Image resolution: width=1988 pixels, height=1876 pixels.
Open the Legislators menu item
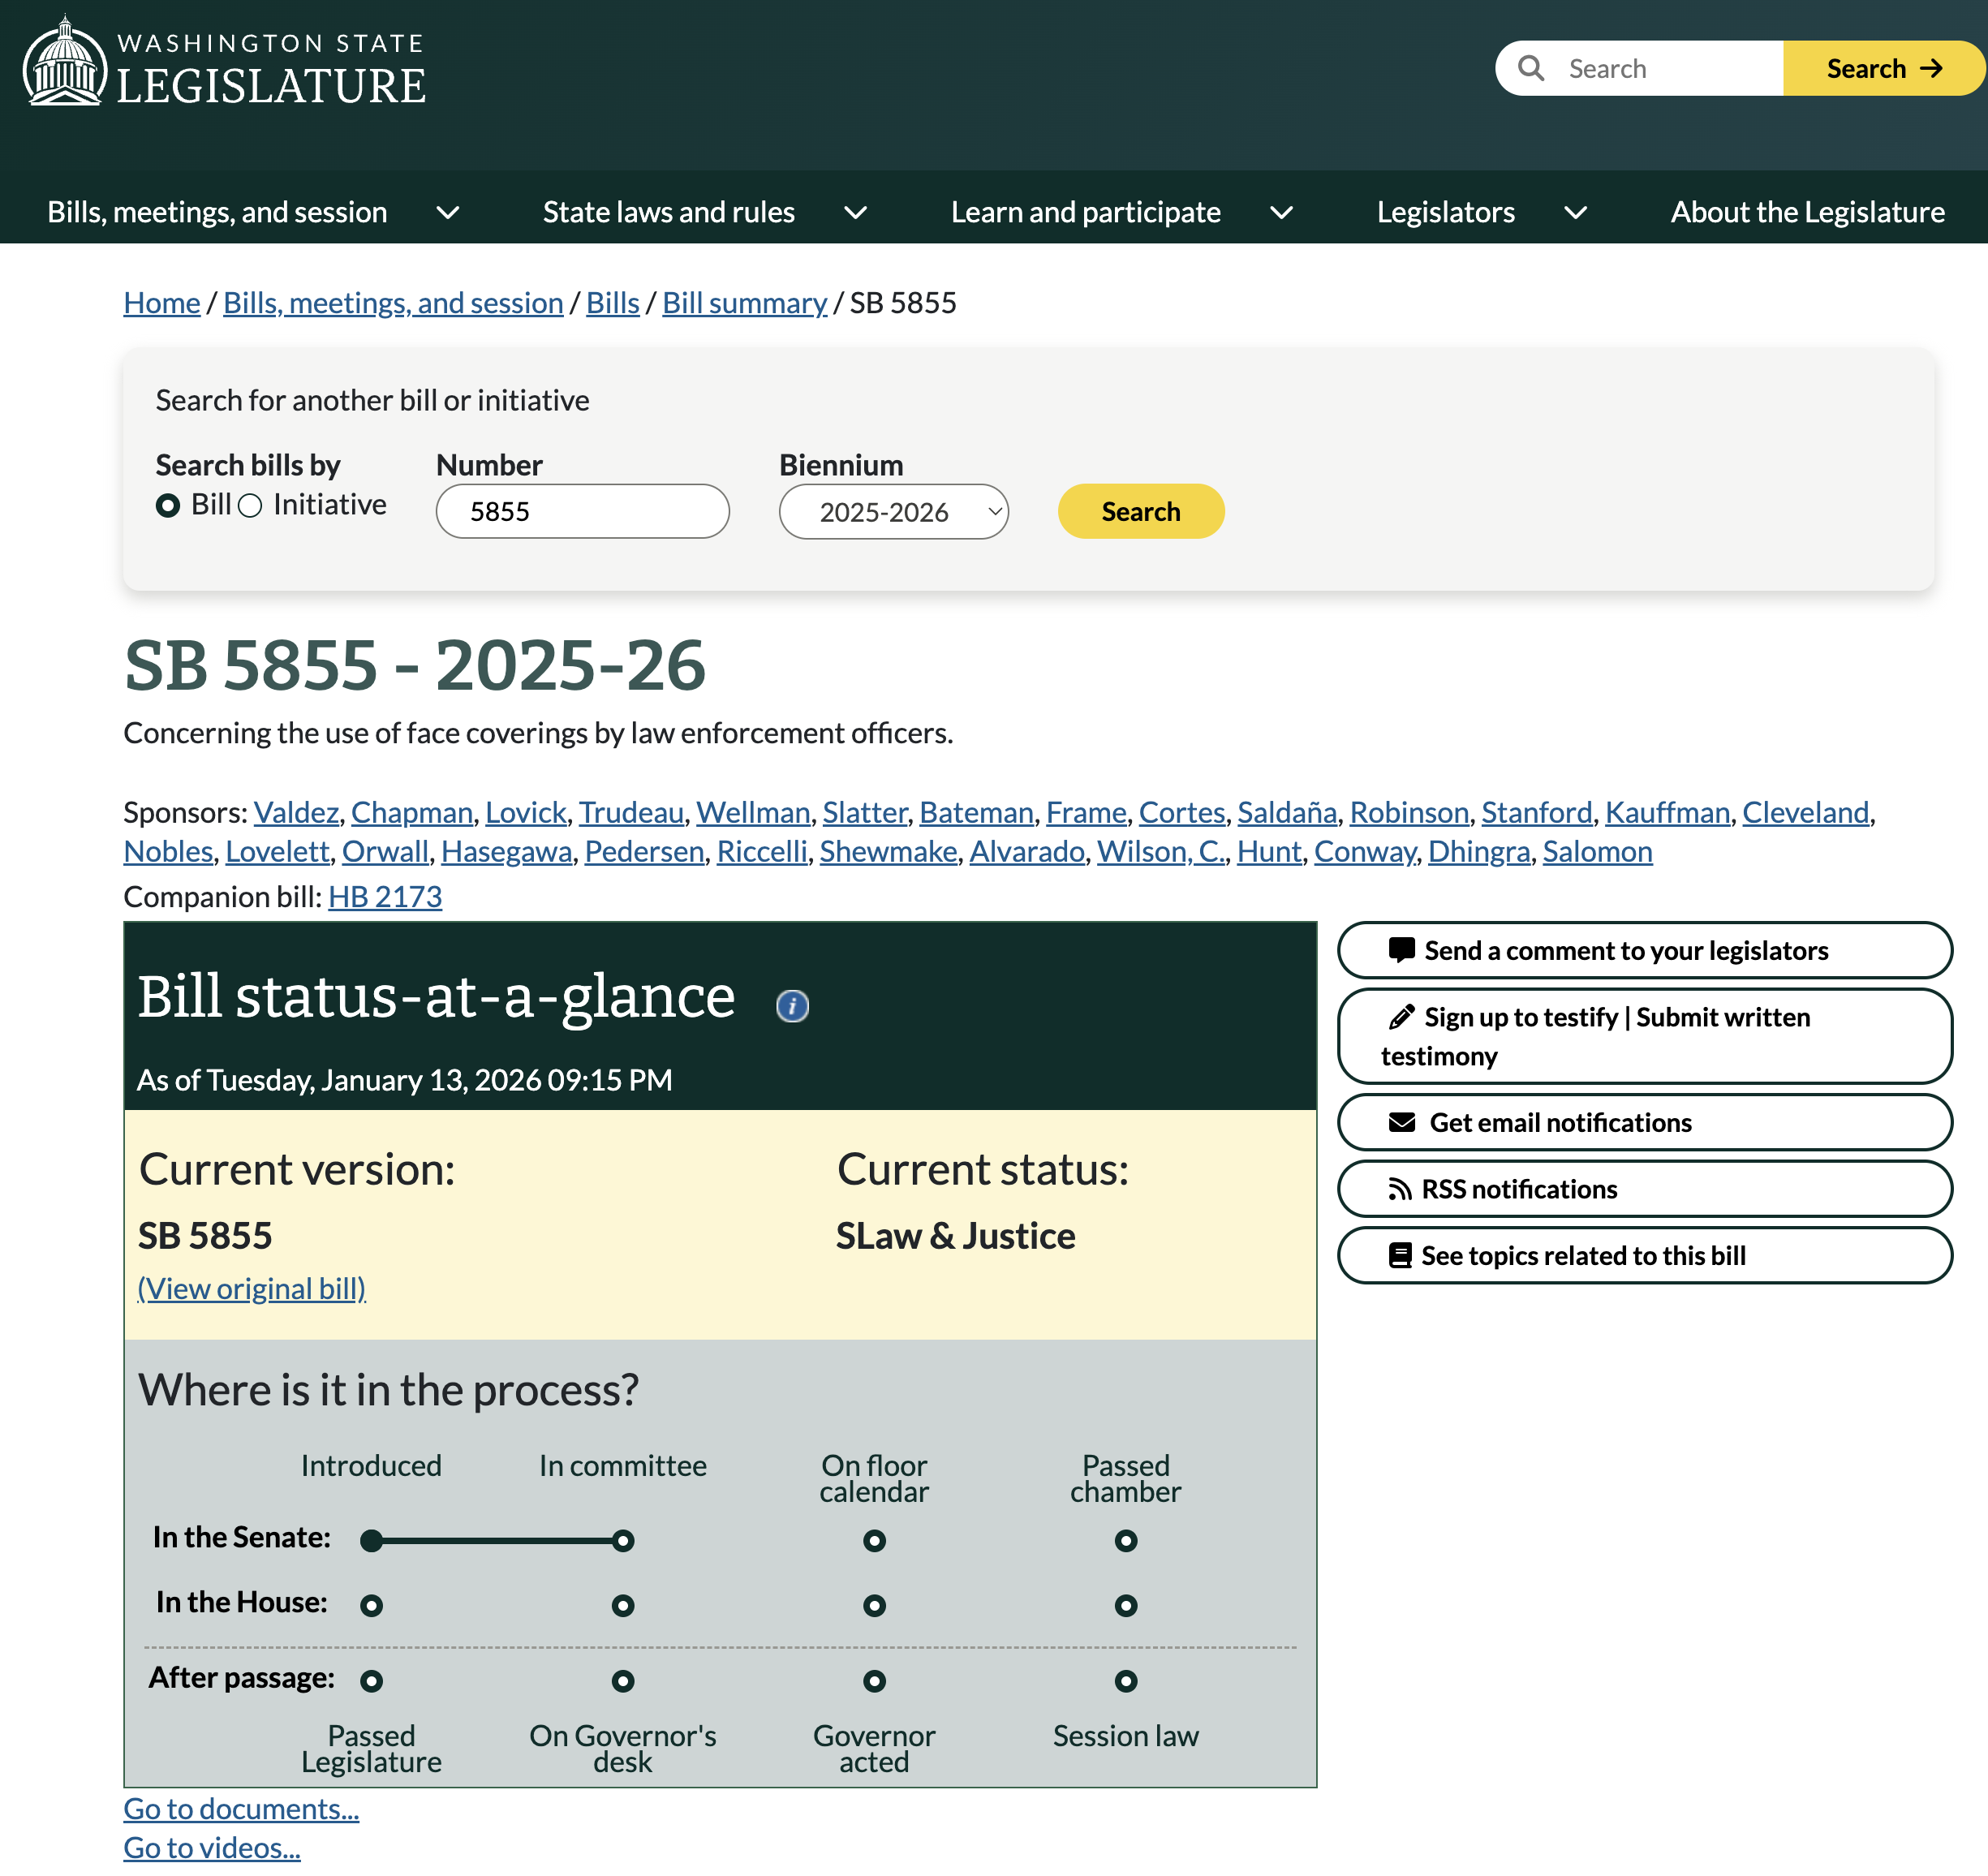1445,213
